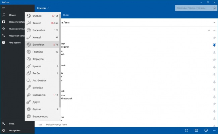The image size is (218, 134).
Task: Click the Дартс dart icon
Action: (x=29, y=102)
